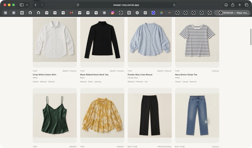Click "Classic · Casual · Nautical" tags
The image size is (252, 148).
186,82
